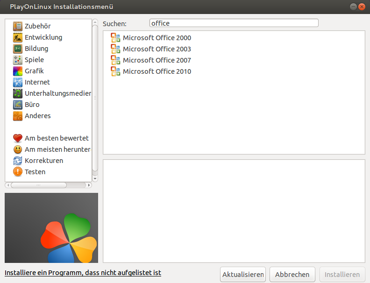Select the Anderes category
370x283 pixels.
38,116
